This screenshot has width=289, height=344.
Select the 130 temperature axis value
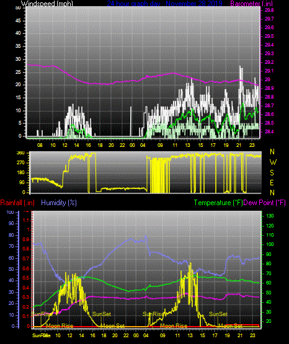click(x=270, y=216)
